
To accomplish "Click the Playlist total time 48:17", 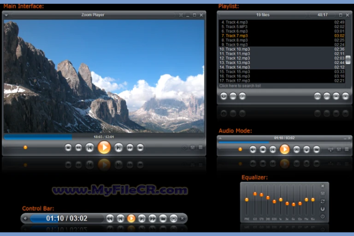I will click(x=323, y=15).
